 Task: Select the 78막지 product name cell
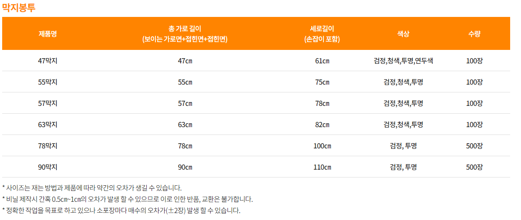(x=48, y=146)
